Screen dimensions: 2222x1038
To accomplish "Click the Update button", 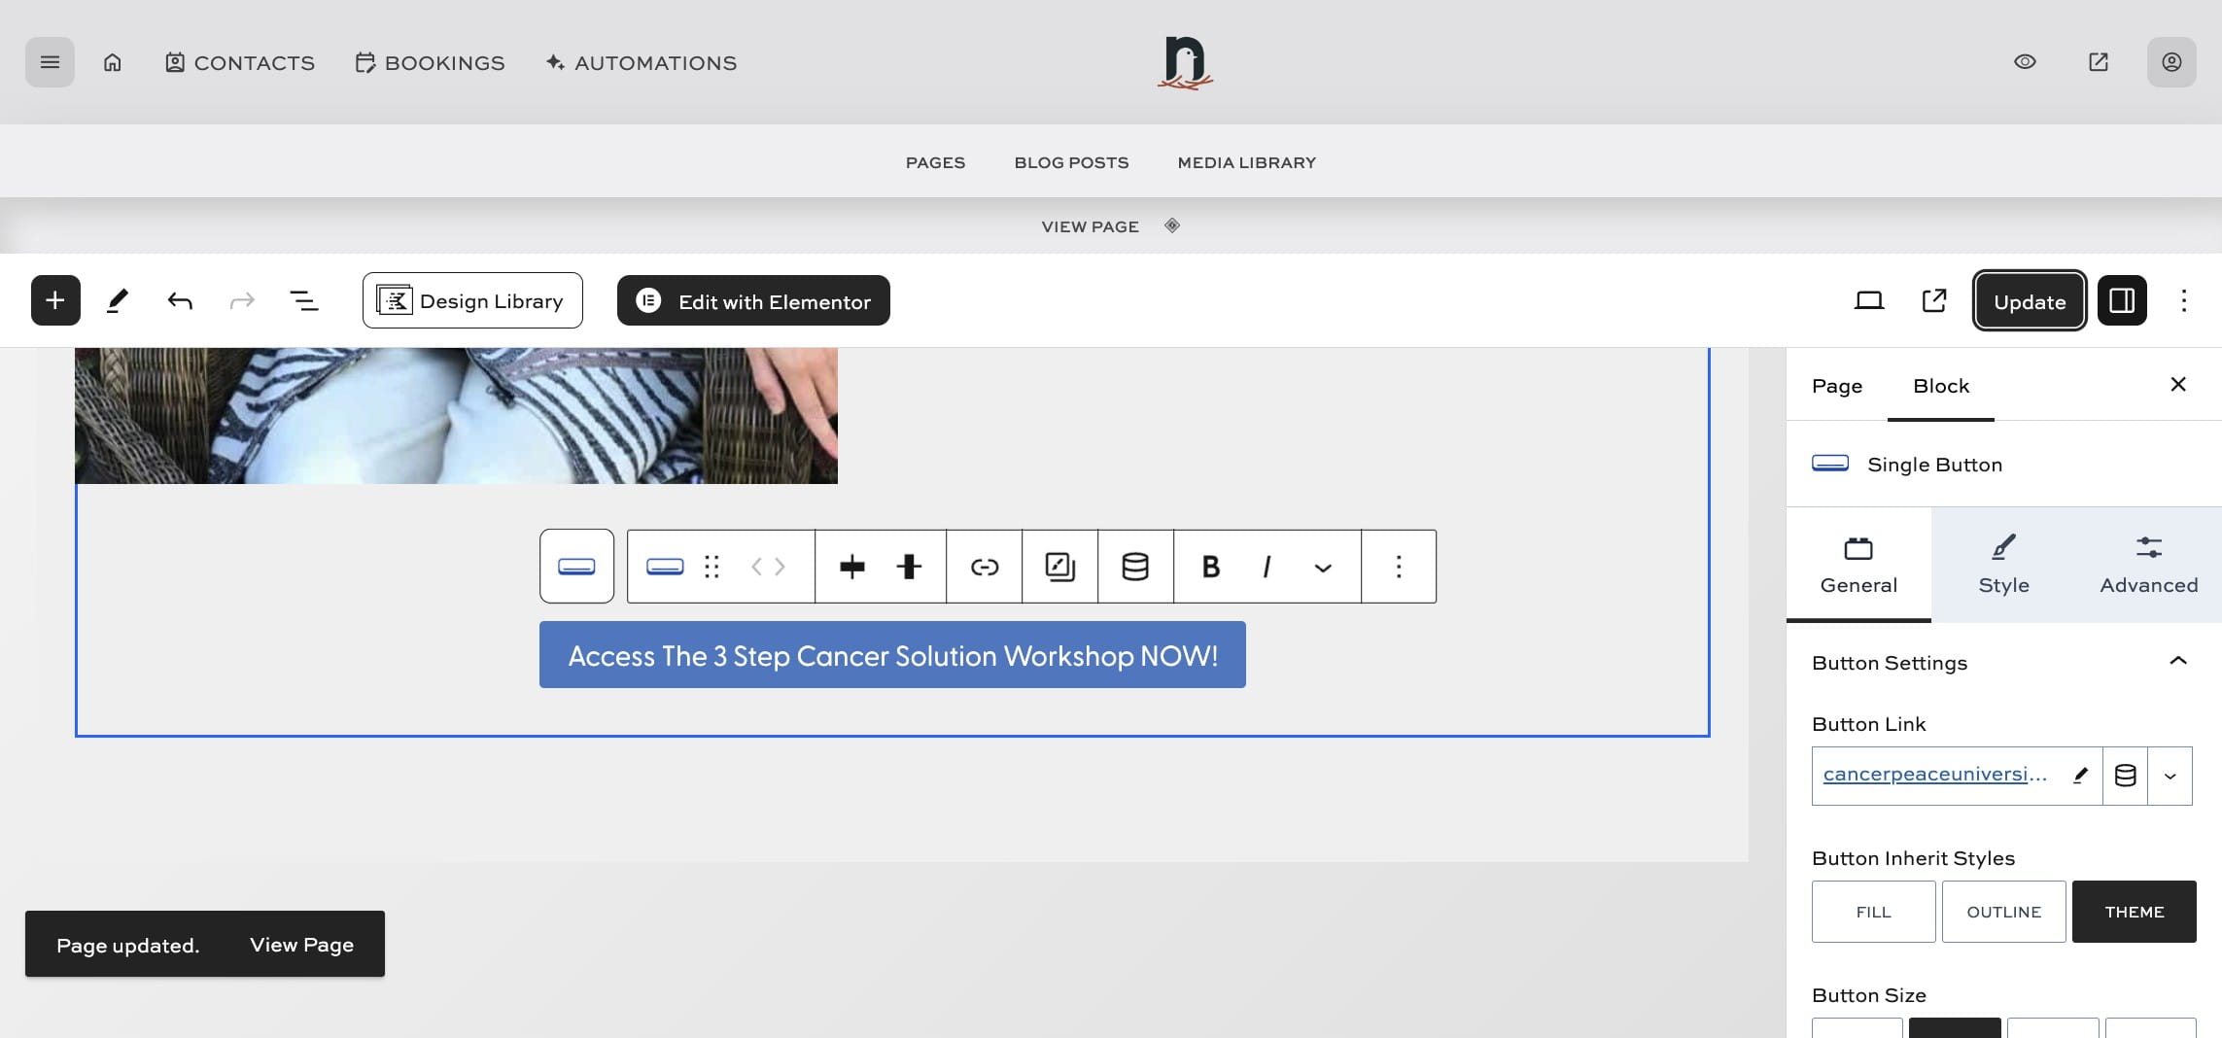I will pyautogui.click(x=2029, y=300).
